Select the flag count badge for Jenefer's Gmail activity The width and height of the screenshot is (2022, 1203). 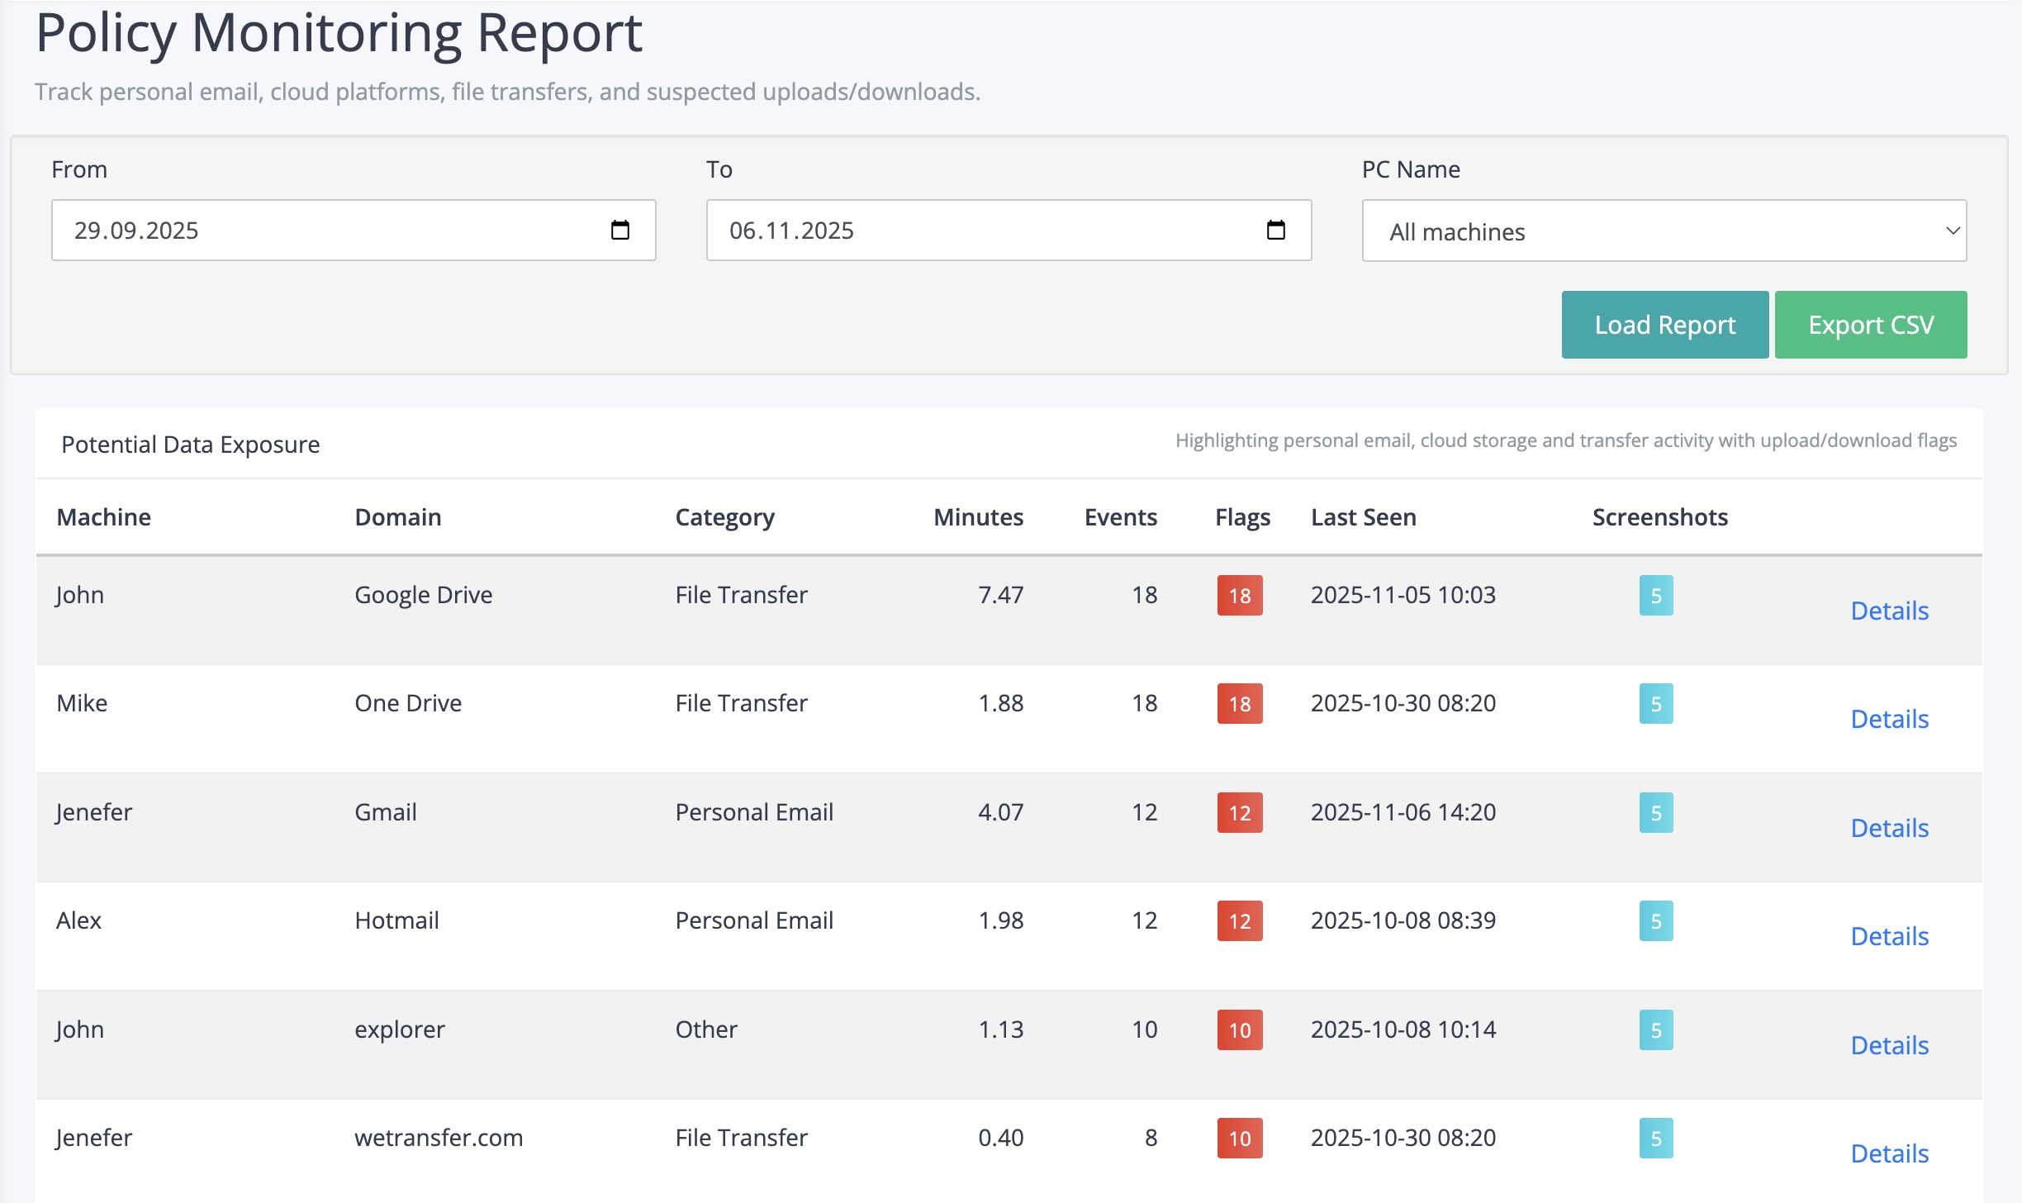tap(1239, 812)
